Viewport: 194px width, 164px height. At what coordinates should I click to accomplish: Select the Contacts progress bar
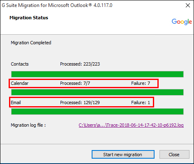coord(97,74)
